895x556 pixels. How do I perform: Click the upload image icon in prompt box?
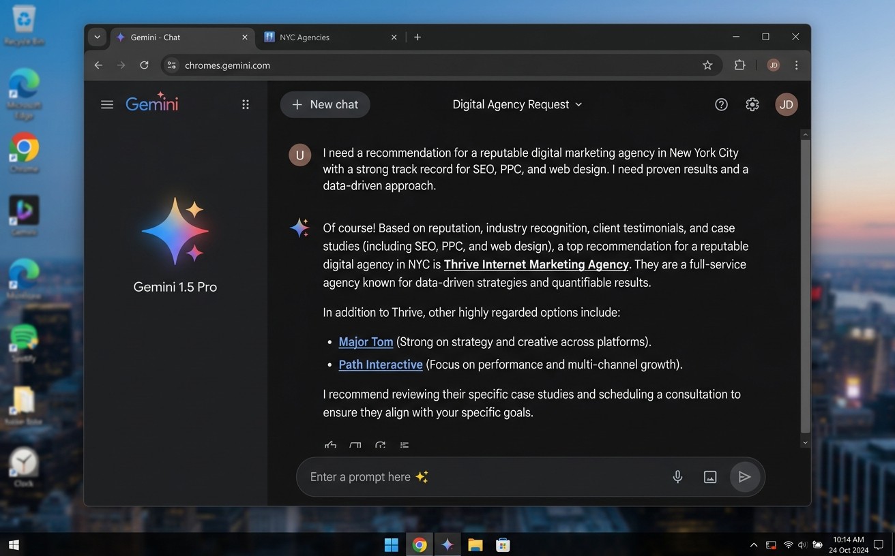(x=710, y=477)
